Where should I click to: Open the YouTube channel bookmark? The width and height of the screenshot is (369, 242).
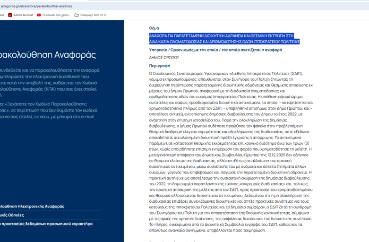coord(53,15)
